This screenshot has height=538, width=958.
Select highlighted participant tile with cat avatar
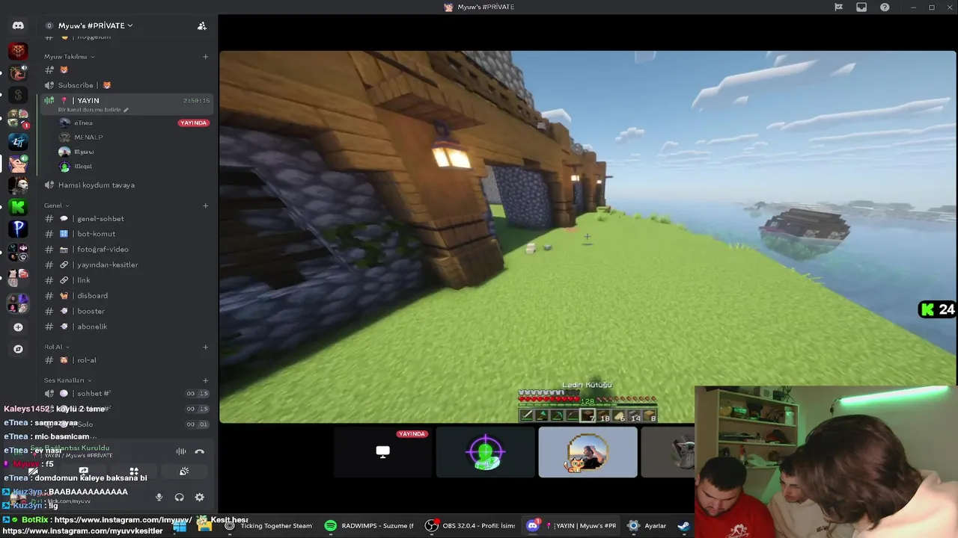588,452
